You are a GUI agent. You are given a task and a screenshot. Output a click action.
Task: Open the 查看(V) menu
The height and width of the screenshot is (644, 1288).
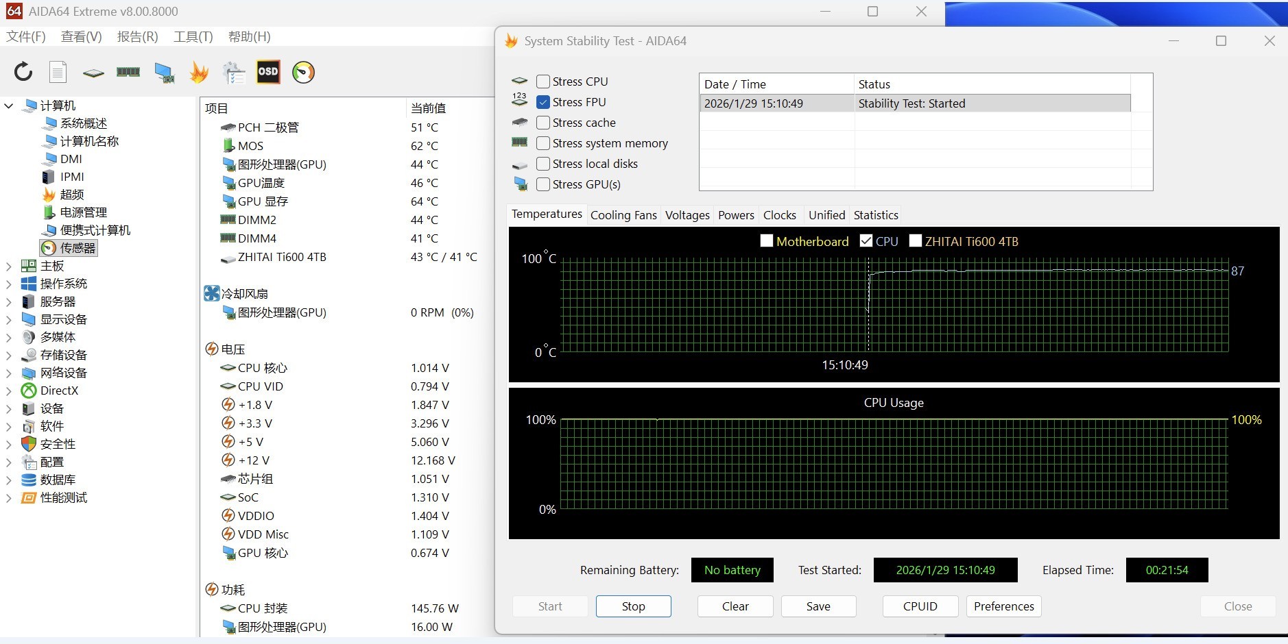tap(80, 36)
